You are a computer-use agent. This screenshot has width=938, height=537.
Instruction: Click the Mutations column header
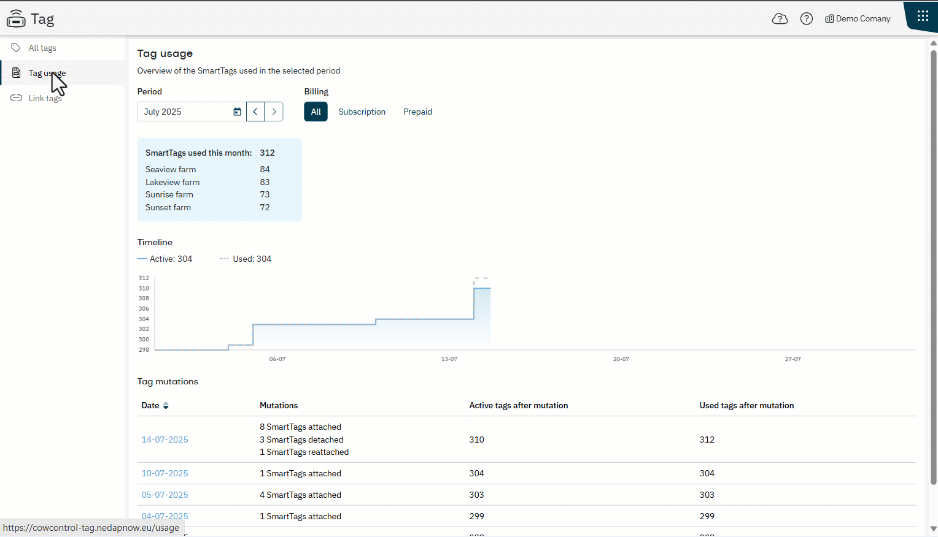click(279, 406)
